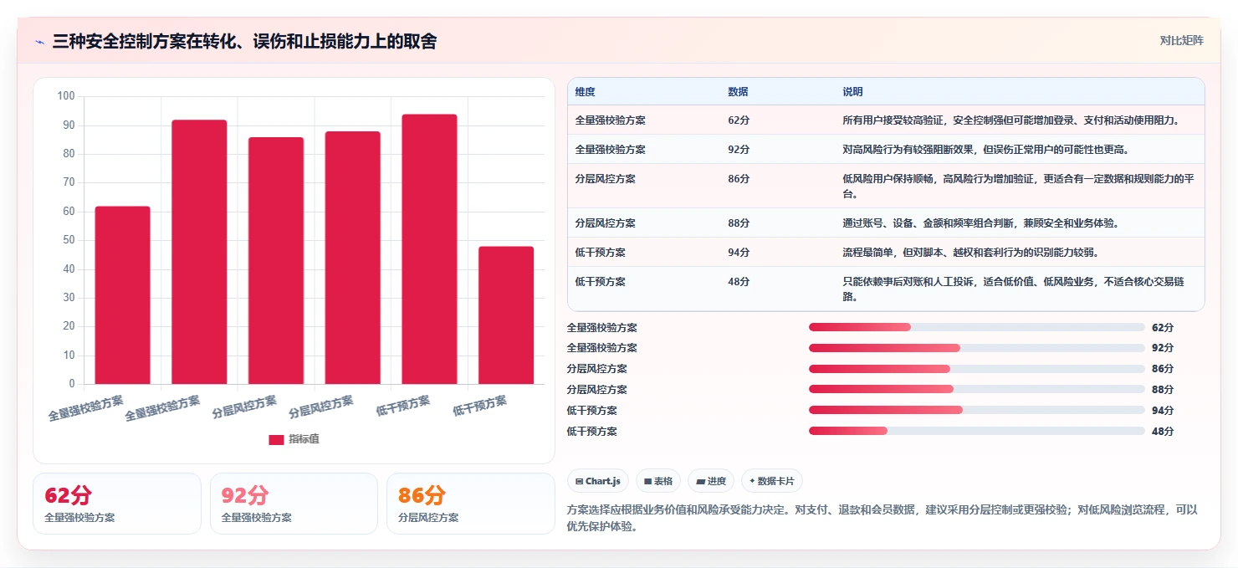Screen dimensions: 1238x568
Task: Click the tallest chart bar at 94
Action: tap(429, 249)
